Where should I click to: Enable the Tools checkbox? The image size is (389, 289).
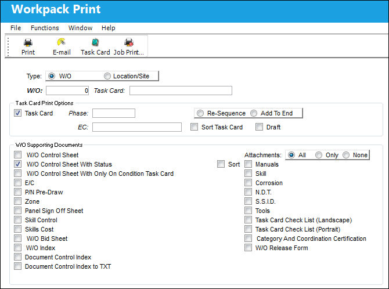coord(248,210)
